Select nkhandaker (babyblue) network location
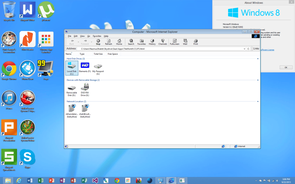The width and height of the screenshot is (295, 184). pyautogui.click(x=72, y=111)
